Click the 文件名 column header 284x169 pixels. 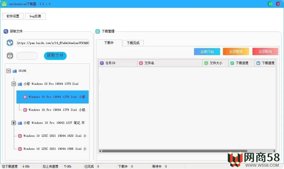170,63
